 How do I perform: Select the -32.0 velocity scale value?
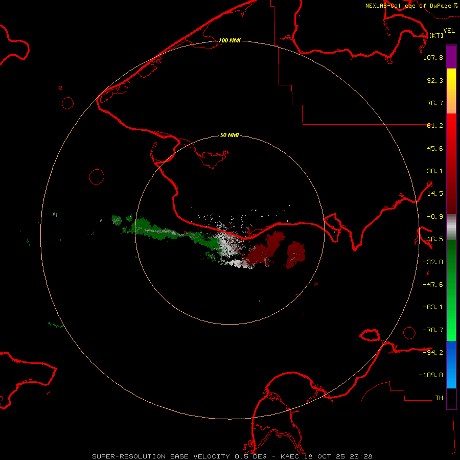point(433,262)
